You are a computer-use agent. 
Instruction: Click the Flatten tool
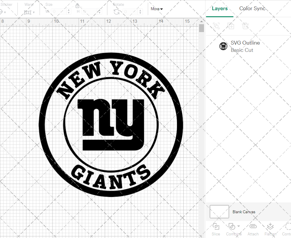270,230
